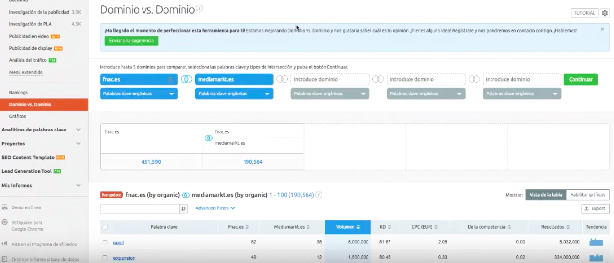The width and height of the screenshot is (614, 263).
Task: Open keyword type dropdown under third domain field
Action: [330, 94]
